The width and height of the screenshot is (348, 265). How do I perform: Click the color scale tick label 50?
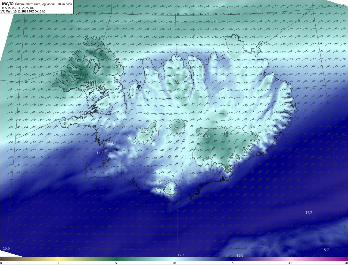point(346,263)
